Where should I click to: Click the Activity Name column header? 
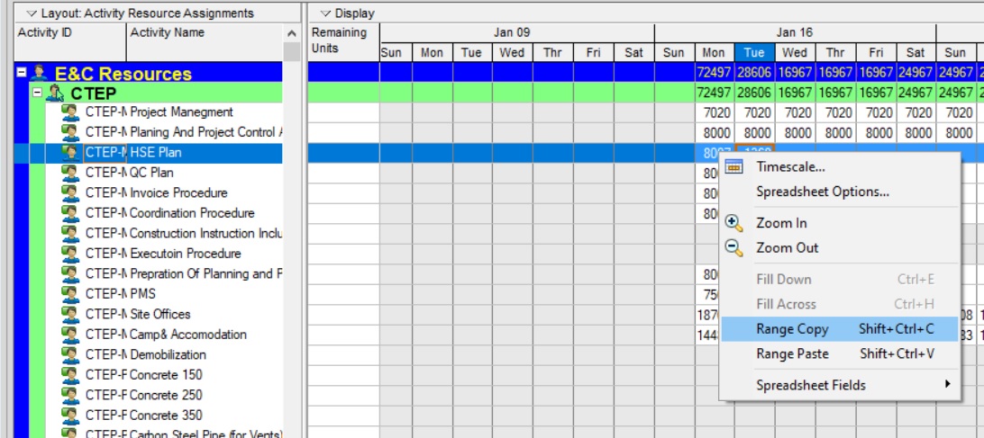205,42
